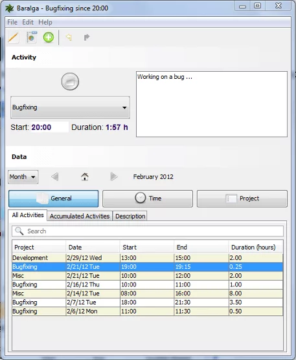Click the pencil edit icon in toolbar
This screenshot has width=296, height=360.
pos(14,37)
